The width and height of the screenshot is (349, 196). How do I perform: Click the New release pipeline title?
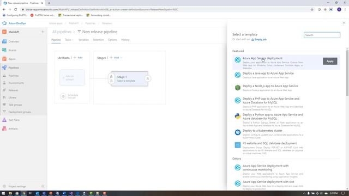click(99, 32)
